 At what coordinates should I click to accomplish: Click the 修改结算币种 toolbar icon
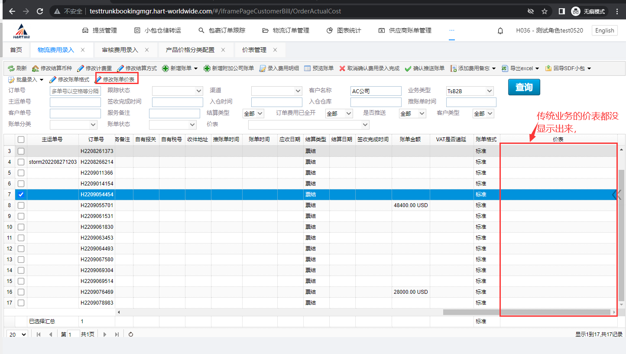coord(36,68)
